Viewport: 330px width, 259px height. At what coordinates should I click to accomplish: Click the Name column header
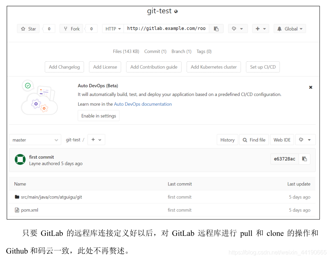point(20,184)
